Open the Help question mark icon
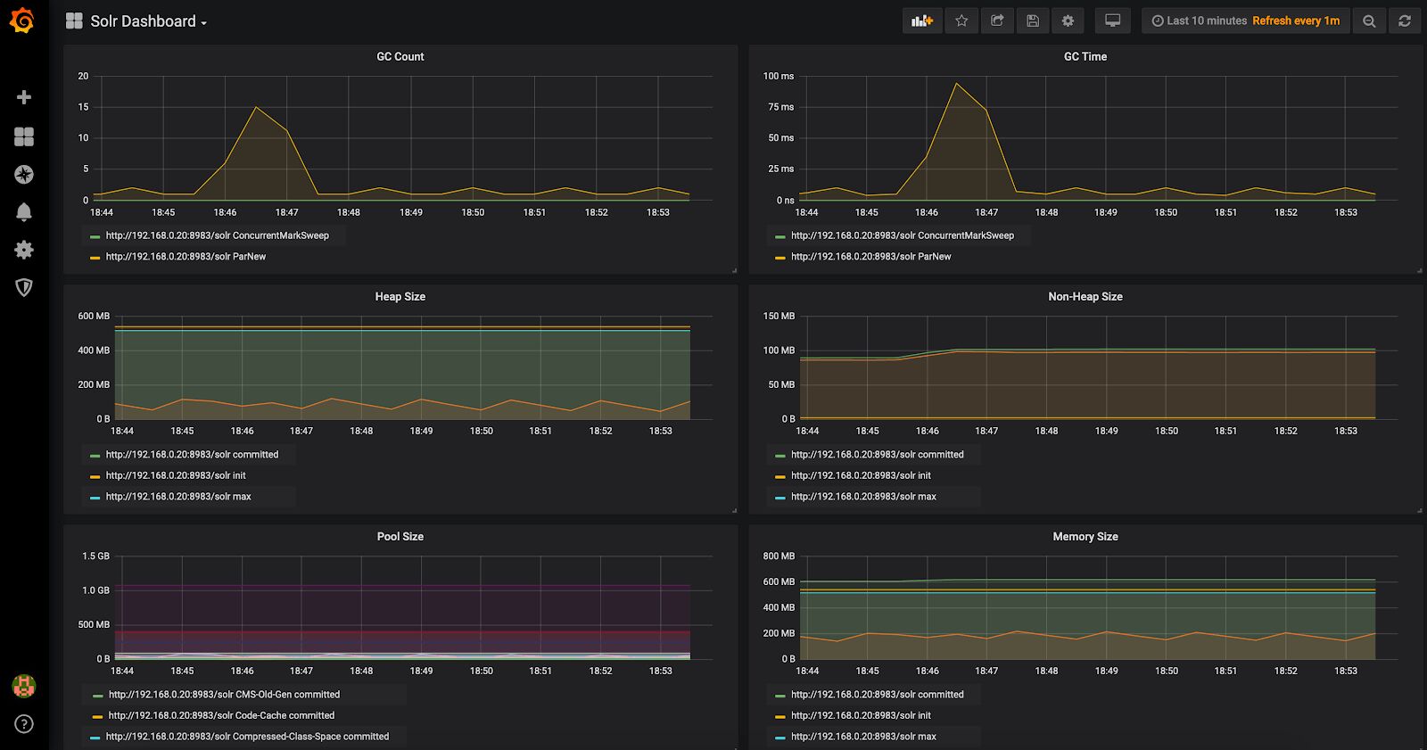1427x750 pixels. (24, 723)
